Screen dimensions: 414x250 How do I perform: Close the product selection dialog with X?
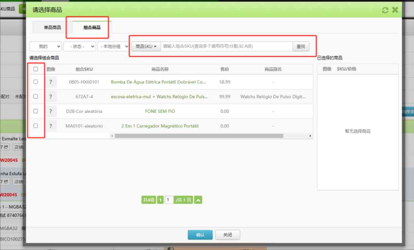point(395,10)
